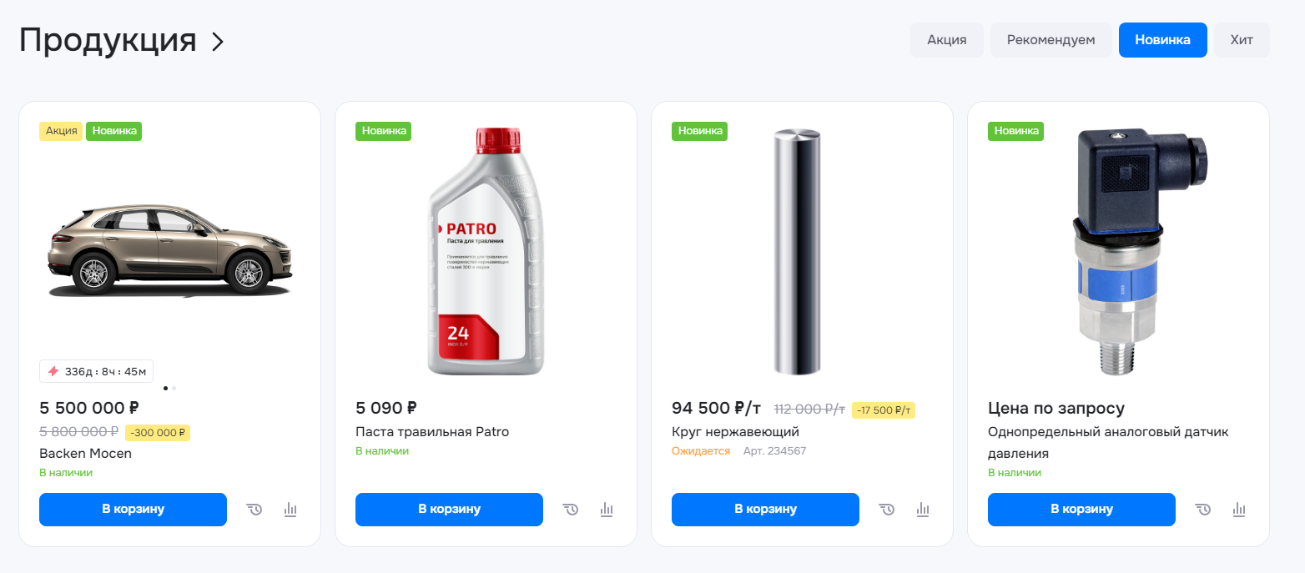This screenshot has height=573, width=1305.
Task: Expand the Продукция section chevron arrow
Action: (218, 42)
